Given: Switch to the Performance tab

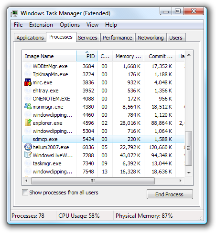Looking at the screenshot, I should point(118,38).
